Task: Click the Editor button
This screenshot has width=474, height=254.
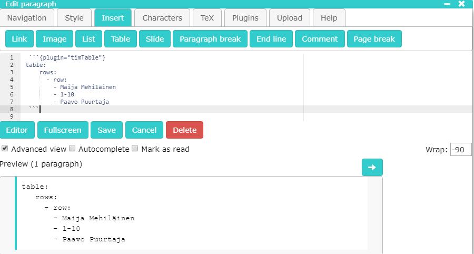Action: 17,130
